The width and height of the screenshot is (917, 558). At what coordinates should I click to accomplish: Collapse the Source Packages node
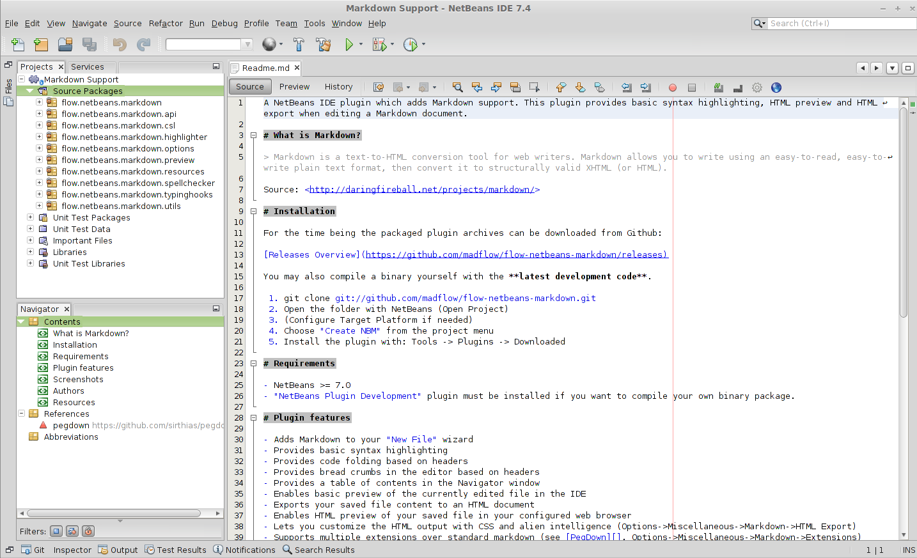click(x=29, y=91)
